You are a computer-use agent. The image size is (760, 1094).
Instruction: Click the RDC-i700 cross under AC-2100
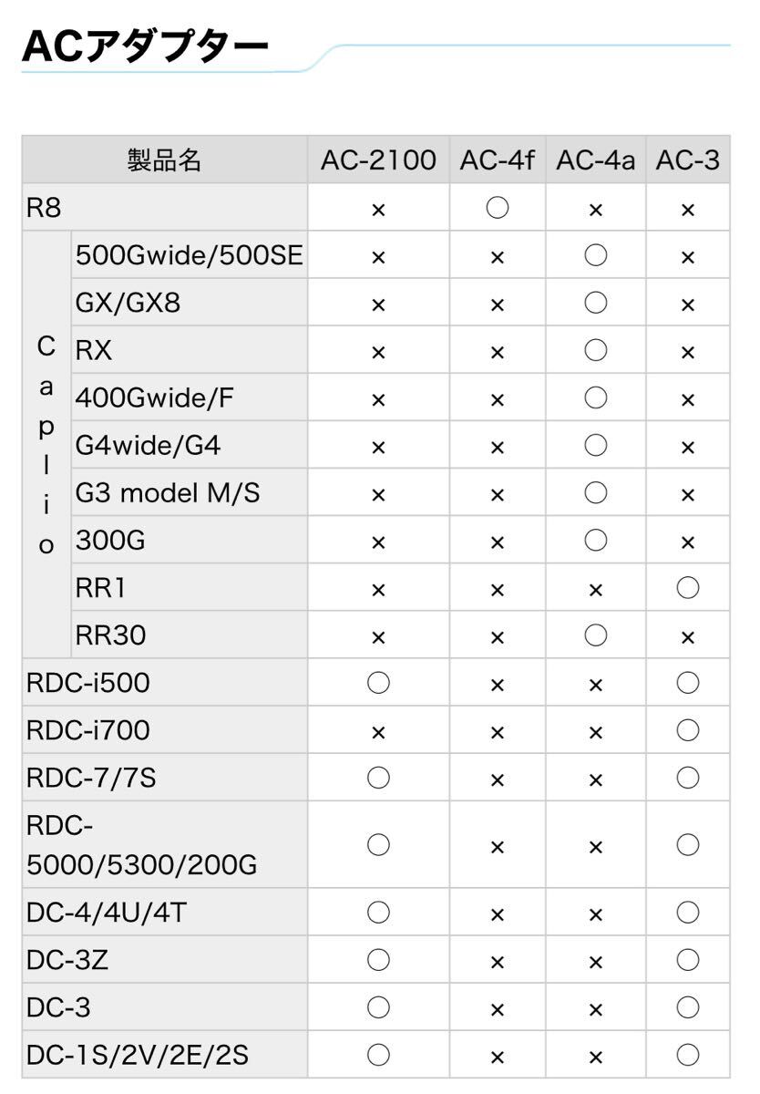pyautogui.click(x=378, y=731)
